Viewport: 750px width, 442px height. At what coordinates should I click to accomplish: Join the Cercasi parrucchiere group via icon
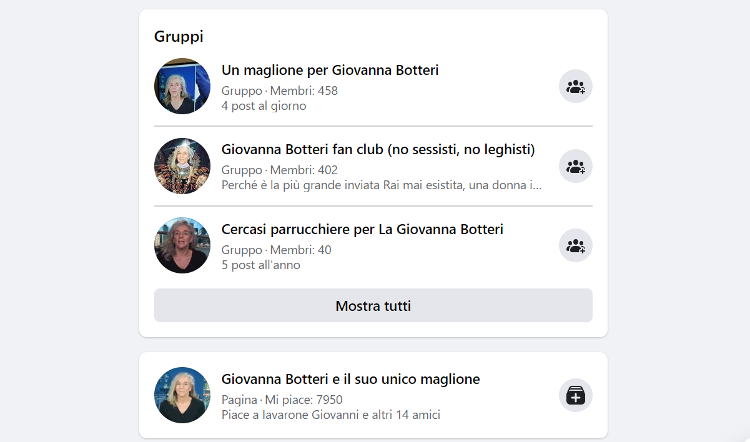pyautogui.click(x=575, y=245)
